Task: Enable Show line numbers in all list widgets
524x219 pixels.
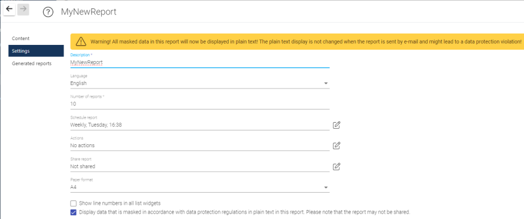Action: 74,203
